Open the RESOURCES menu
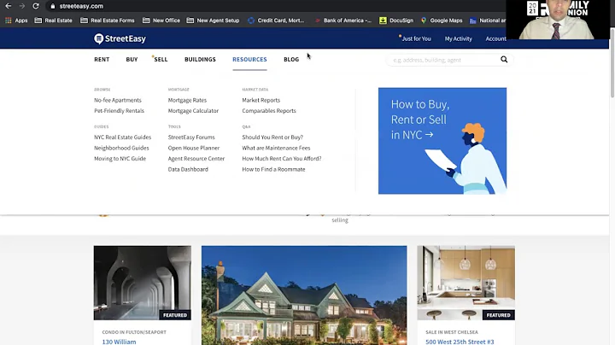 (249, 59)
